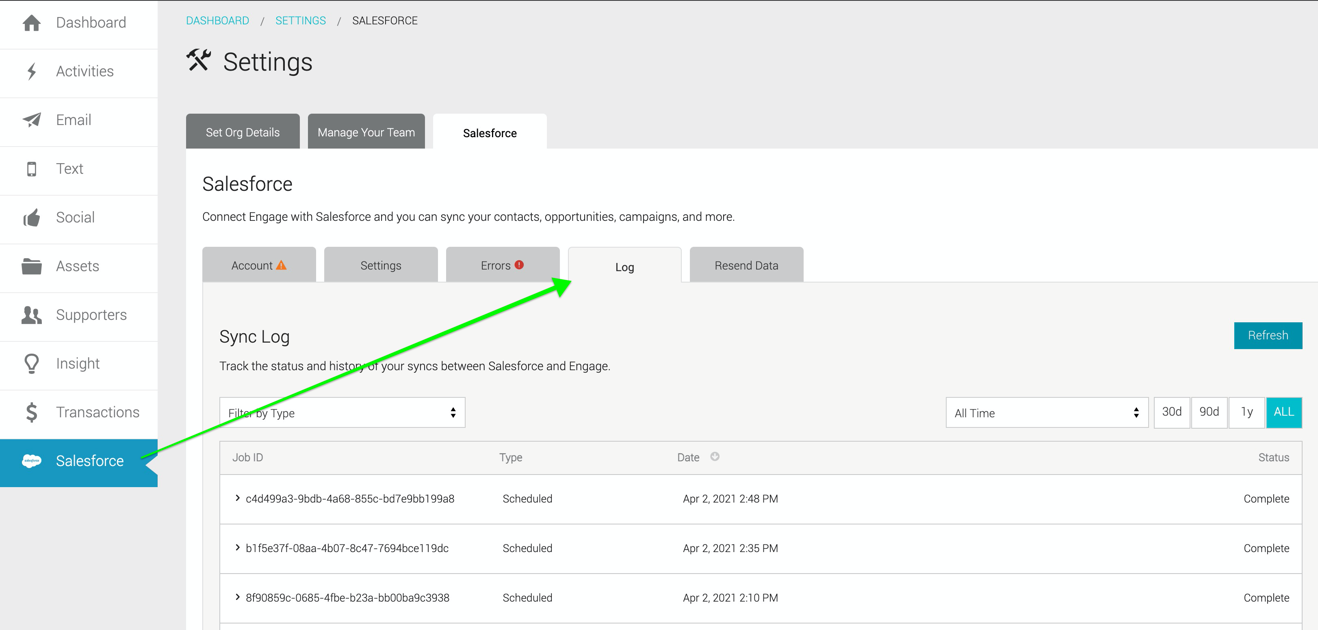
Task: Click Scheduled type for the 2:10 PM job
Action: click(x=527, y=598)
